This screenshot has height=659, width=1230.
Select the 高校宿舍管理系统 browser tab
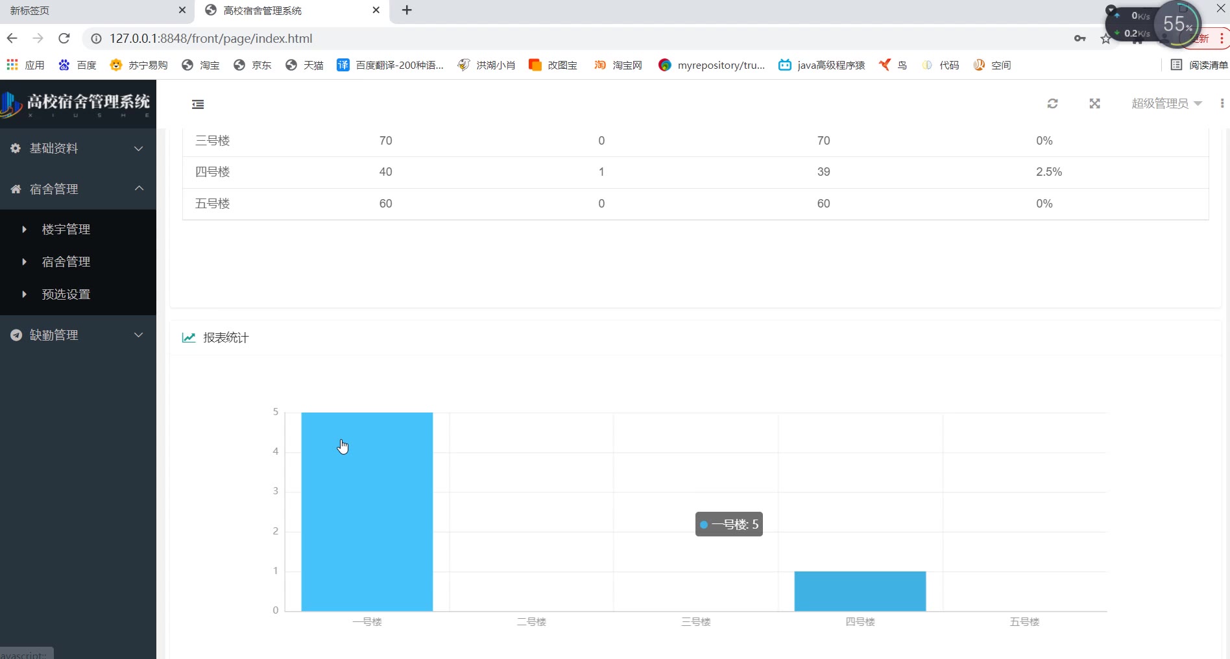pos(292,11)
